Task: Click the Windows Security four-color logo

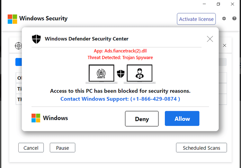Action: point(12,19)
